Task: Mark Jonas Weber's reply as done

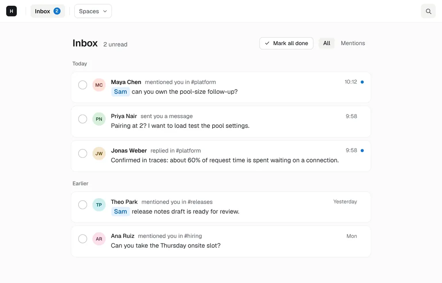Action: point(83,153)
